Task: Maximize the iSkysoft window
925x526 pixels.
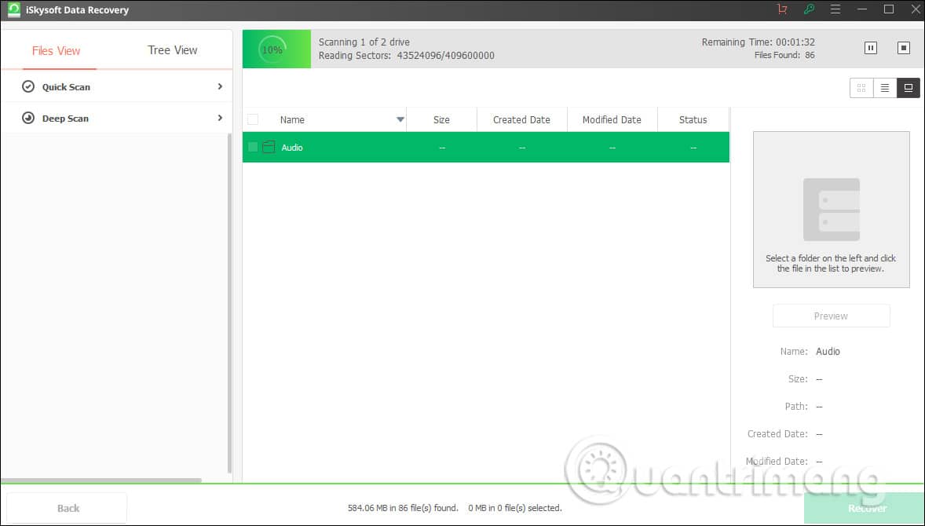Action: click(x=888, y=9)
